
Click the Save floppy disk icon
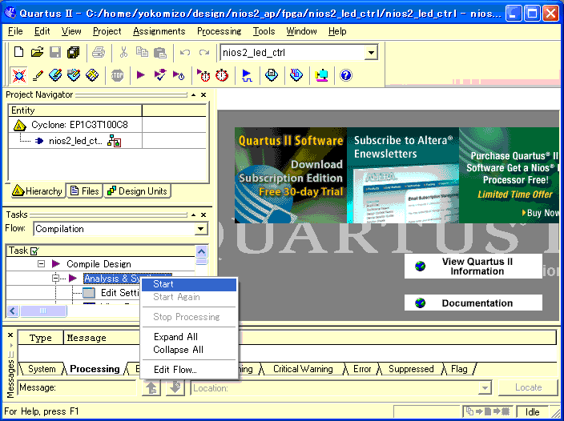pos(55,53)
